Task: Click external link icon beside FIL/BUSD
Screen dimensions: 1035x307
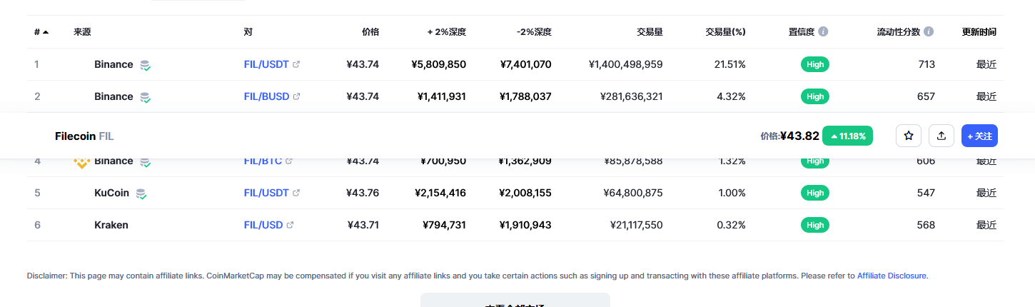Action: (x=296, y=97)
